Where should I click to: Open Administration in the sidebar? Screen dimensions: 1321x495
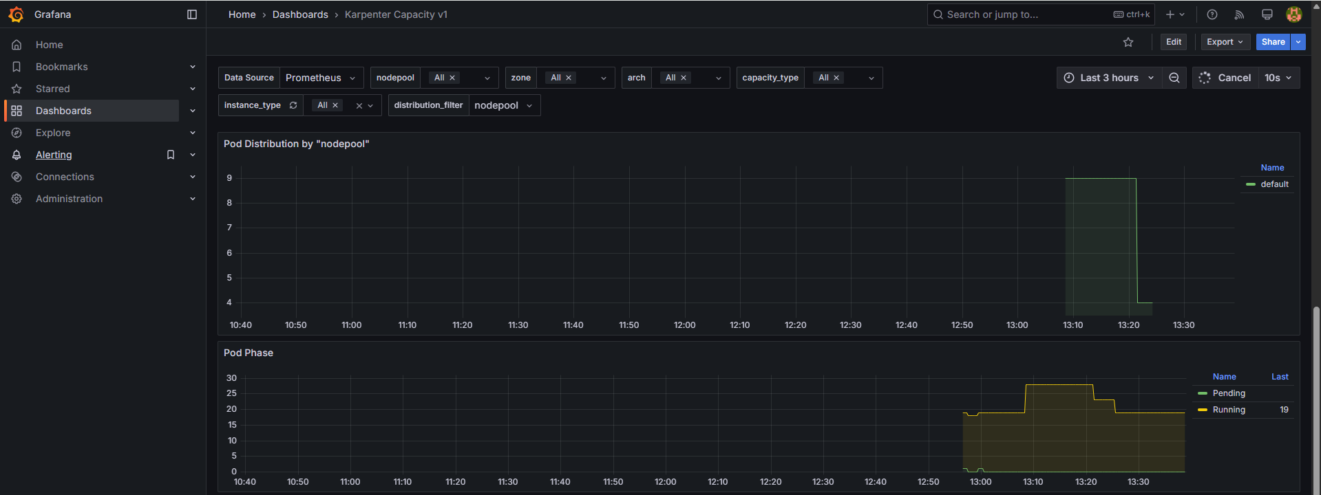point(69,199)
